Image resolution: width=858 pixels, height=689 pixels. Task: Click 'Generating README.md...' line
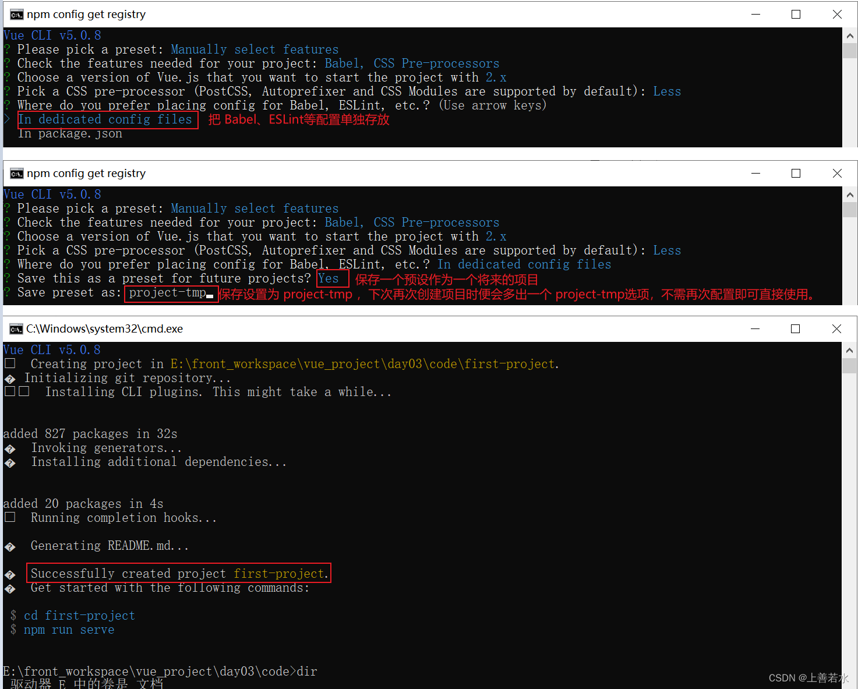click(x=110, y=546)
